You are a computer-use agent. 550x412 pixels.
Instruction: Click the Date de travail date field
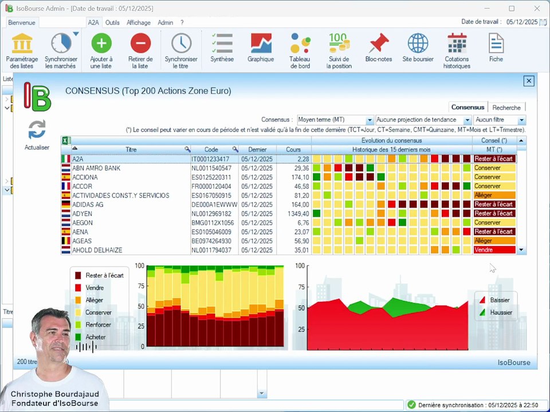point(522,22)
